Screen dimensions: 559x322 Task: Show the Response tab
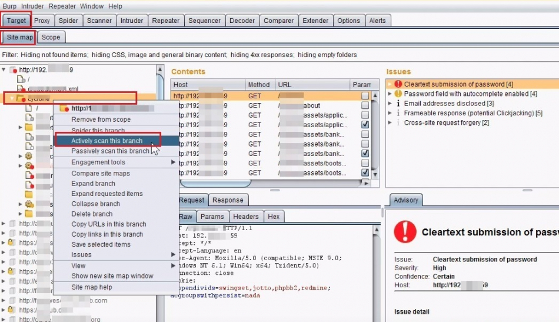tap(228, 200)
